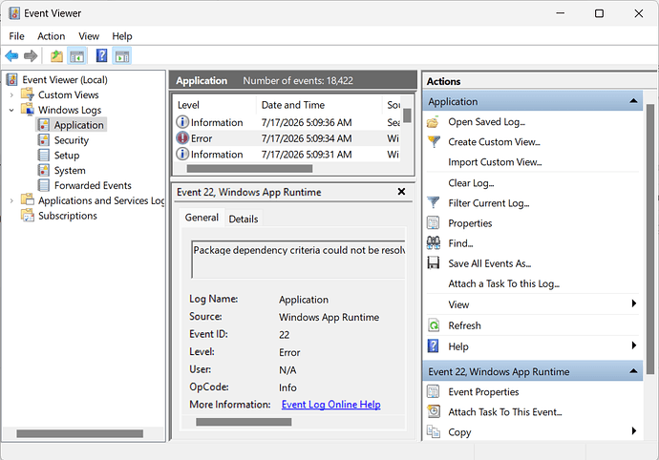The width and height of the screenshot is (659, 460).
Task: Click the Setup log icon in tree
Action: (x=44, y=155)
